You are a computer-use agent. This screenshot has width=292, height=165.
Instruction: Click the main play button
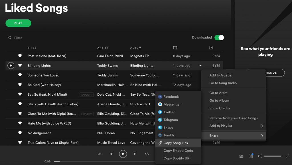click(x=123, y=154)
